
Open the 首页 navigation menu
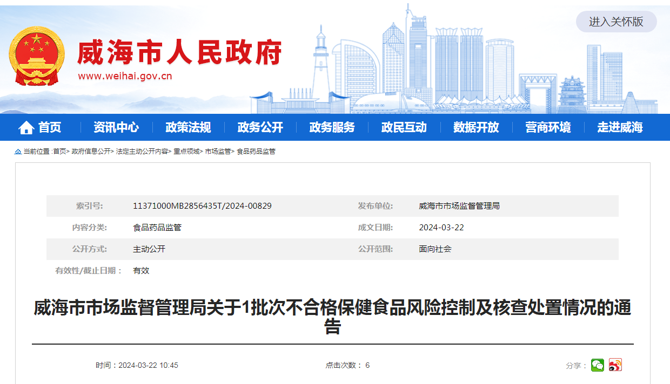tap(50, 127)
